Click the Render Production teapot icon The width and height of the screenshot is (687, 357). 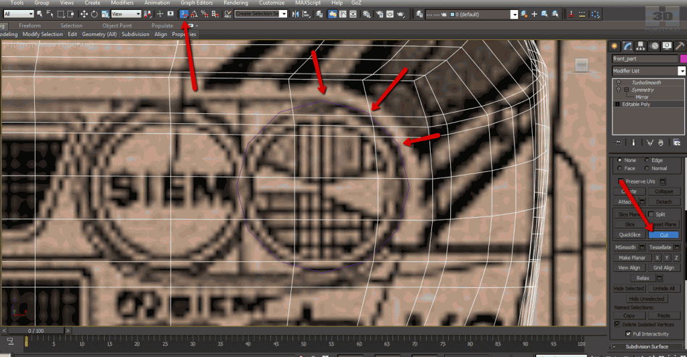click(x=401, y=14)
